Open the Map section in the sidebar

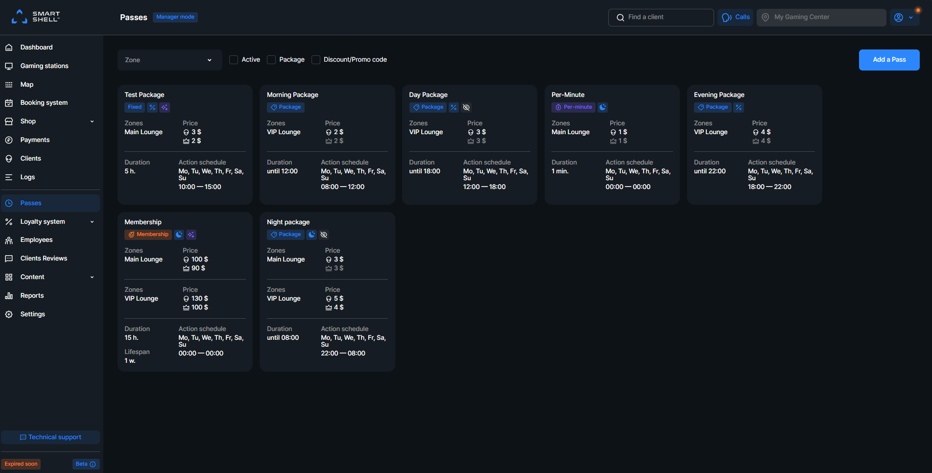point(26,84)
